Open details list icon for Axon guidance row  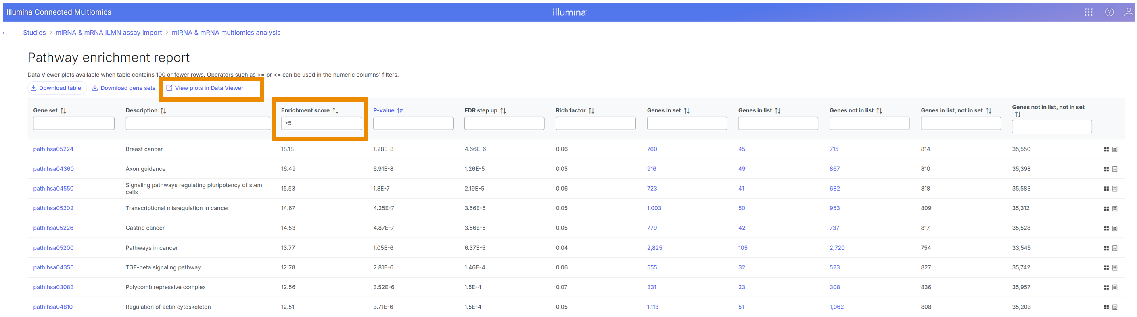click(1114, 169)
